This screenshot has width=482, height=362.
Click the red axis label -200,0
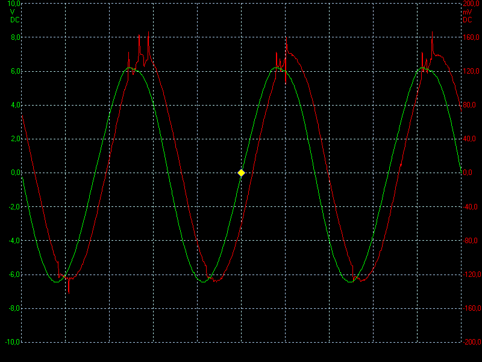point(472,342)
